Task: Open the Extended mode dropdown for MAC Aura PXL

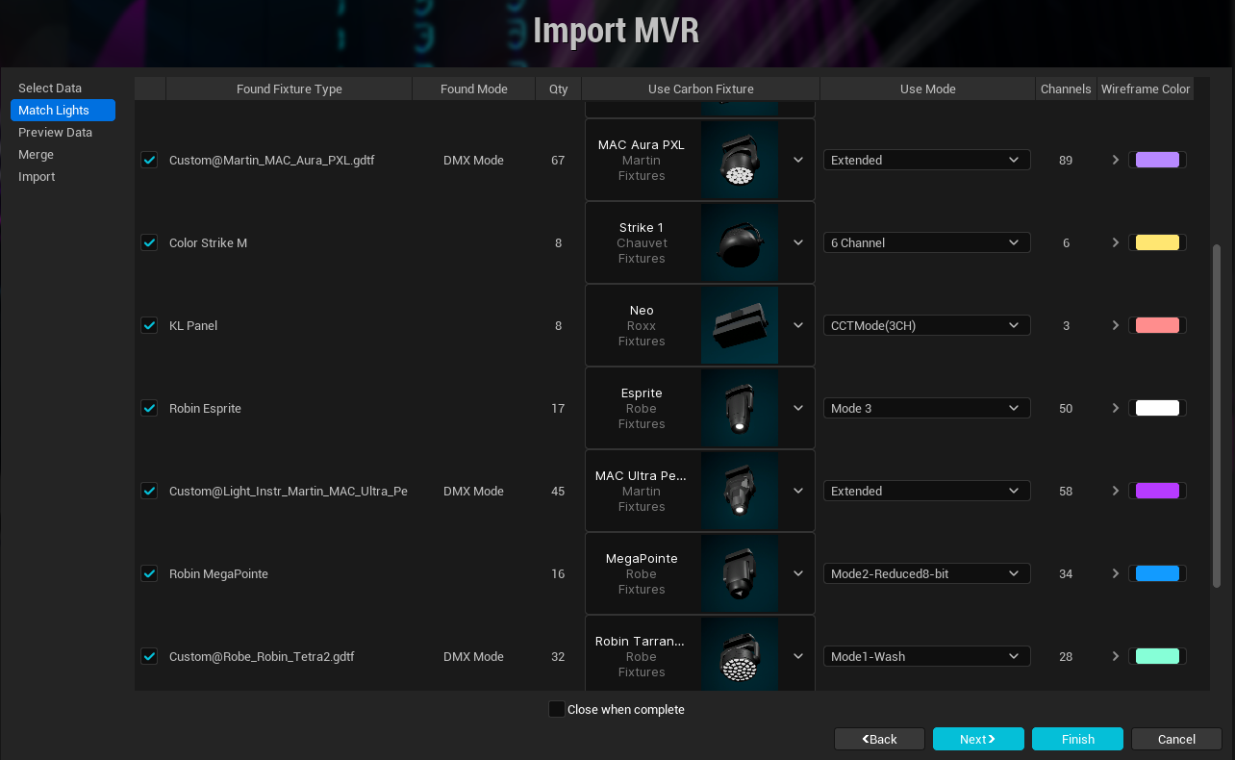Action: tap(926, 160)
